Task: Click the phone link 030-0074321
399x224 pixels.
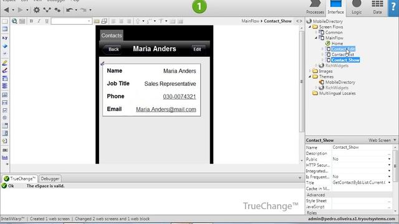Action: click(x=180, y=96)
